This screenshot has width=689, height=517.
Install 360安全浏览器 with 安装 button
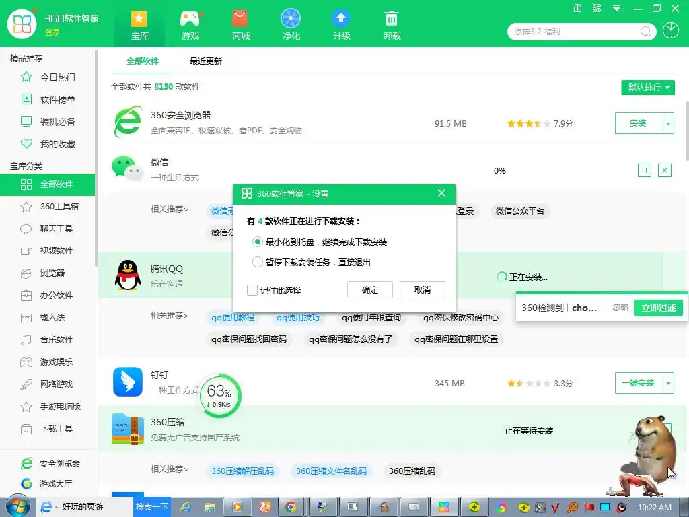point(639,123)
